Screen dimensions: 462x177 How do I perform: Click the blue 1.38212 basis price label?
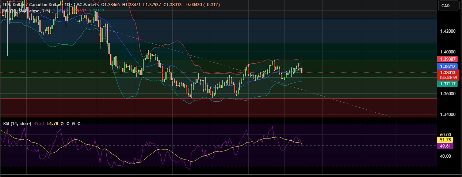[447, 67]
